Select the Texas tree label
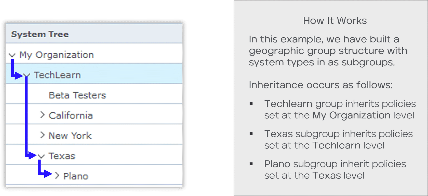The width and height of the screenshot is (428, 196). (62, 156)
